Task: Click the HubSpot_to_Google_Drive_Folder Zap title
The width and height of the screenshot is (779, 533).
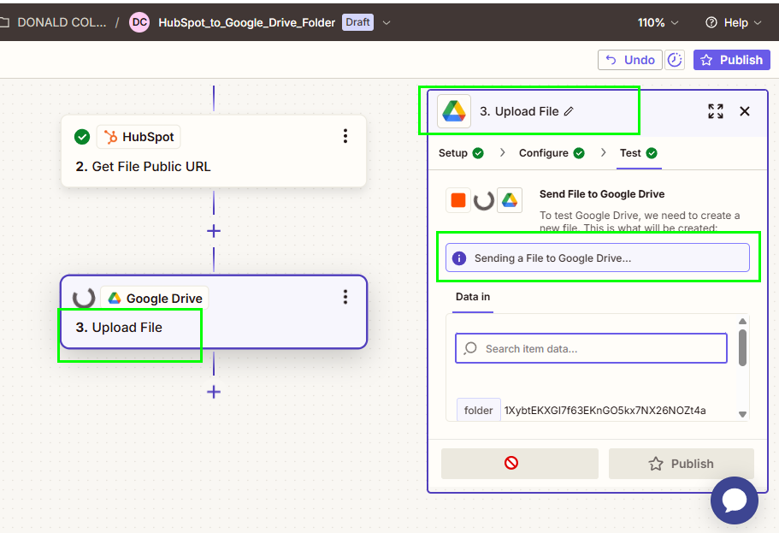Action: click(x=246, y=23)
